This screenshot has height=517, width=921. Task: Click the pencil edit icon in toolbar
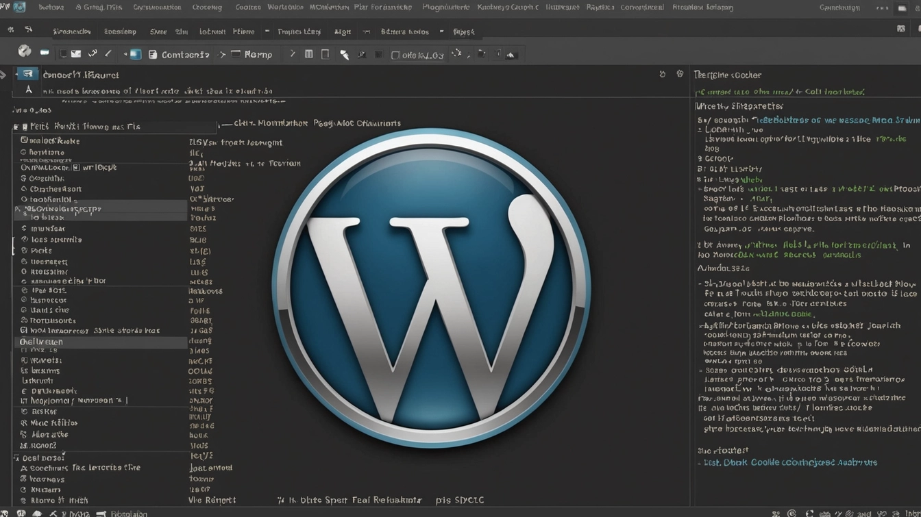tap(108, 54)
